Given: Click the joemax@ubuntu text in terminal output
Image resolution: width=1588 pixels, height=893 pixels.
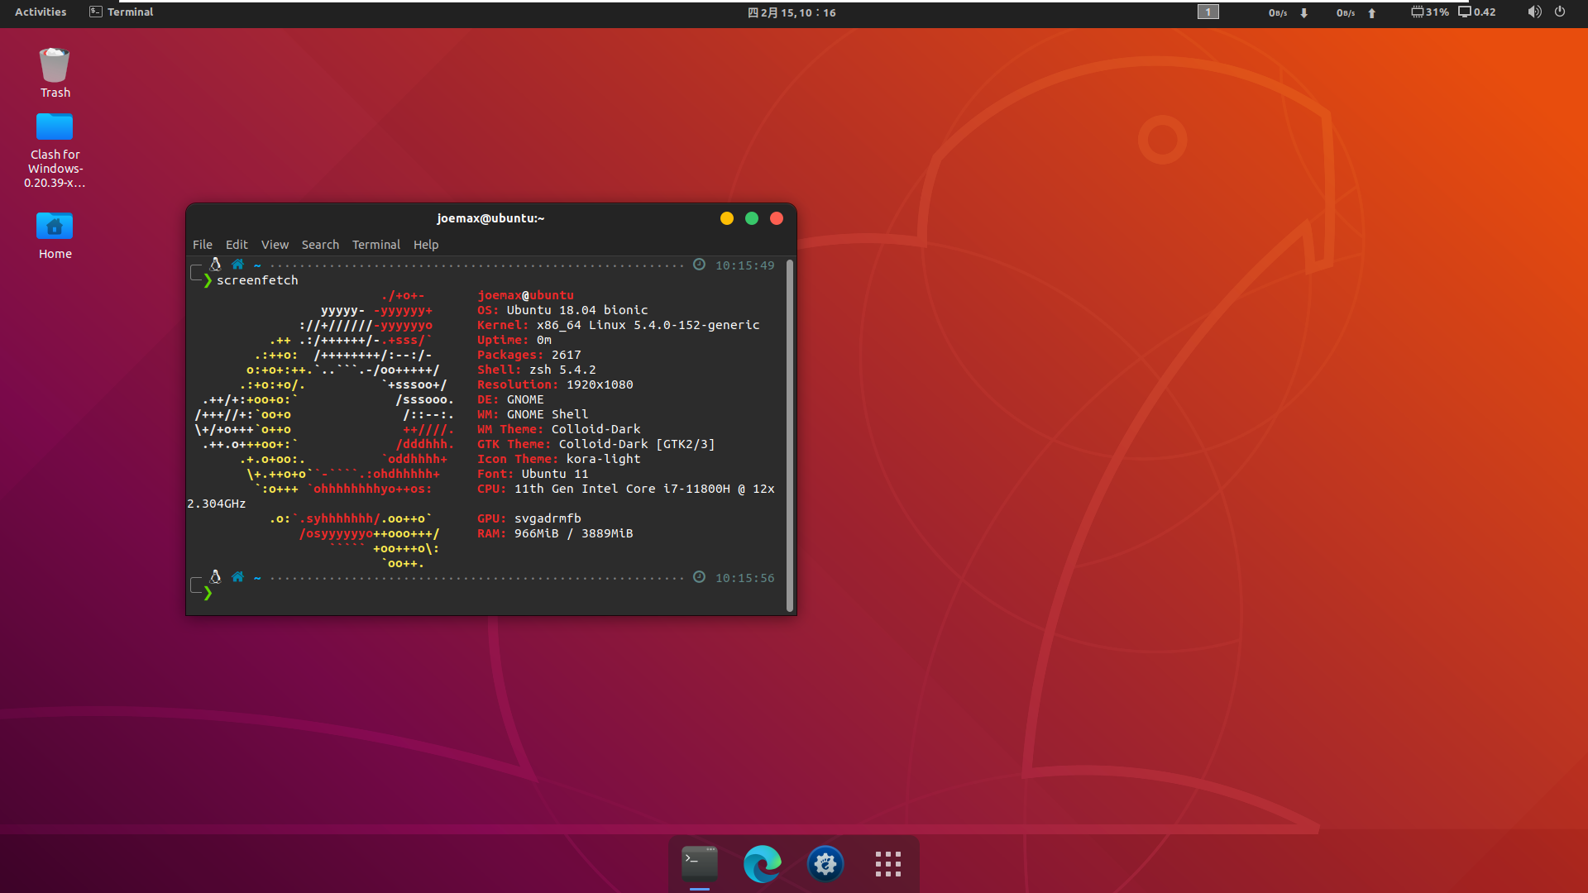Looking at the screenshot, I should tap(525, 295).
